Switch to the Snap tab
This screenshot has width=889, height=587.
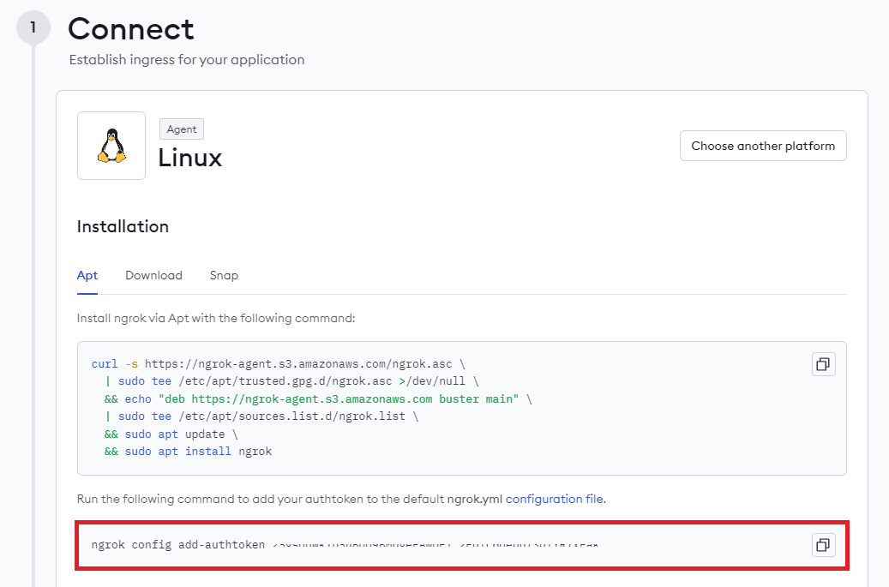tap(224, 275)
